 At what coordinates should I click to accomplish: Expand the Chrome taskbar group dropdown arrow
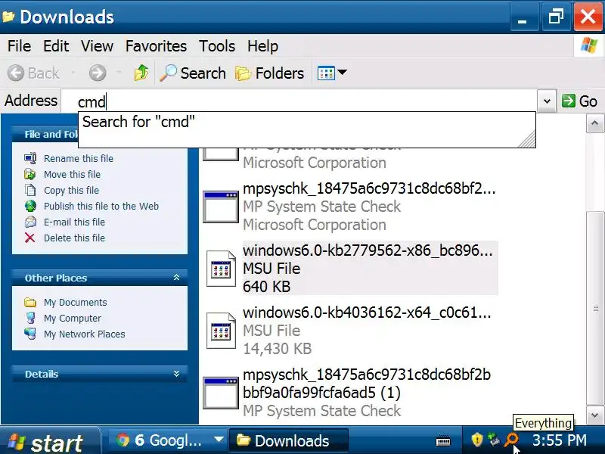(x=219, y=440)
